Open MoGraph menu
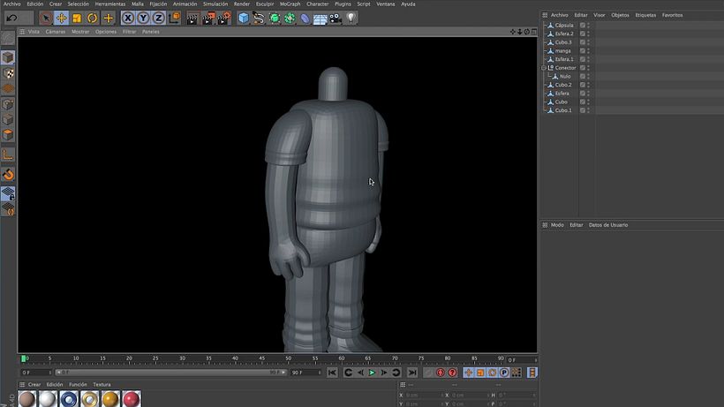The height and width of the screenshot is (407, 724). click(290, 4)
